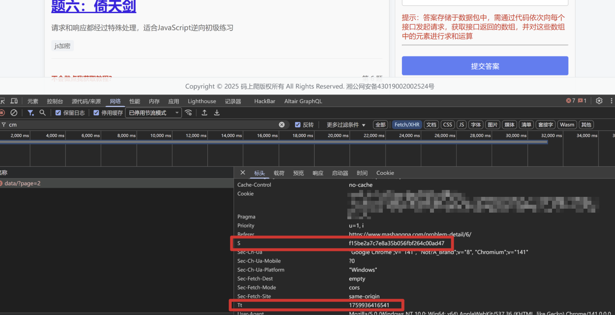615x315 pixels.
Task: Open the Lighthouse panel
Action: (202, 101)
